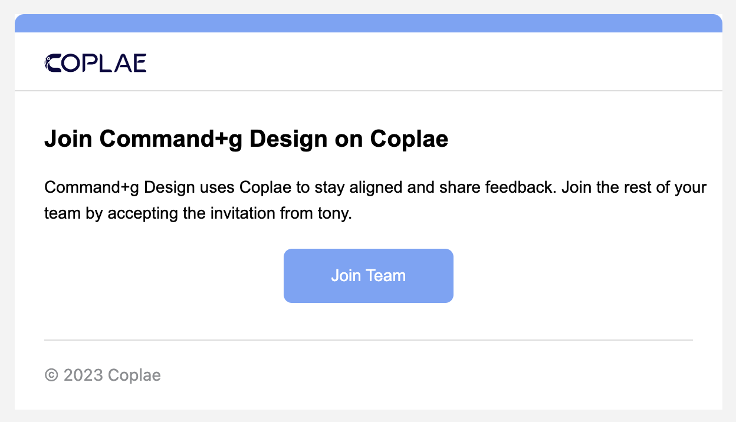Click the "Join Command+g Design on Coplae" heading

coord(246,139)
